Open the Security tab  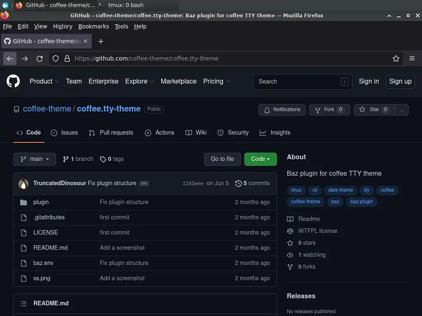pos(233,133)
